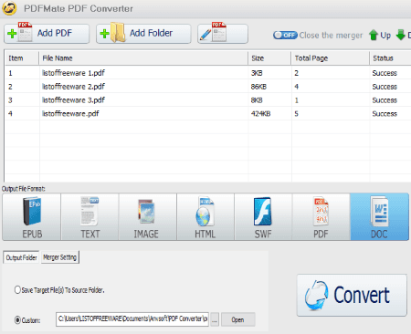Choose DOC output format
411x334 pixels.
[x=379, y=217]
